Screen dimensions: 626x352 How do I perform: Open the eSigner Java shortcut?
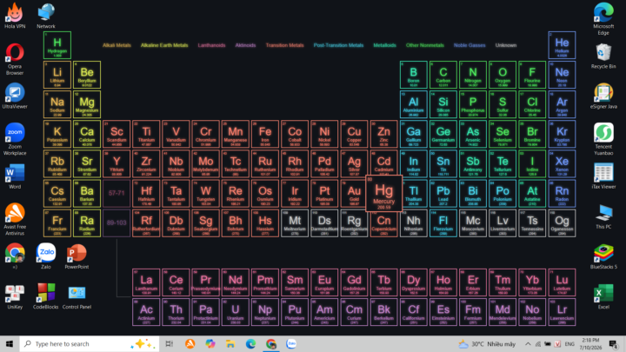point(603,96)
